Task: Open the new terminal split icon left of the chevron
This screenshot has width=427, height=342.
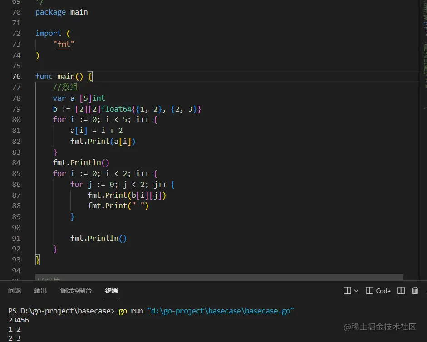Action: tap(347, 291)
